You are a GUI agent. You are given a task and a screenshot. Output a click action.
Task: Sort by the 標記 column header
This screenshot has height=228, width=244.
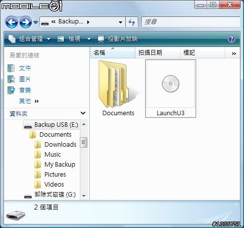203,53
